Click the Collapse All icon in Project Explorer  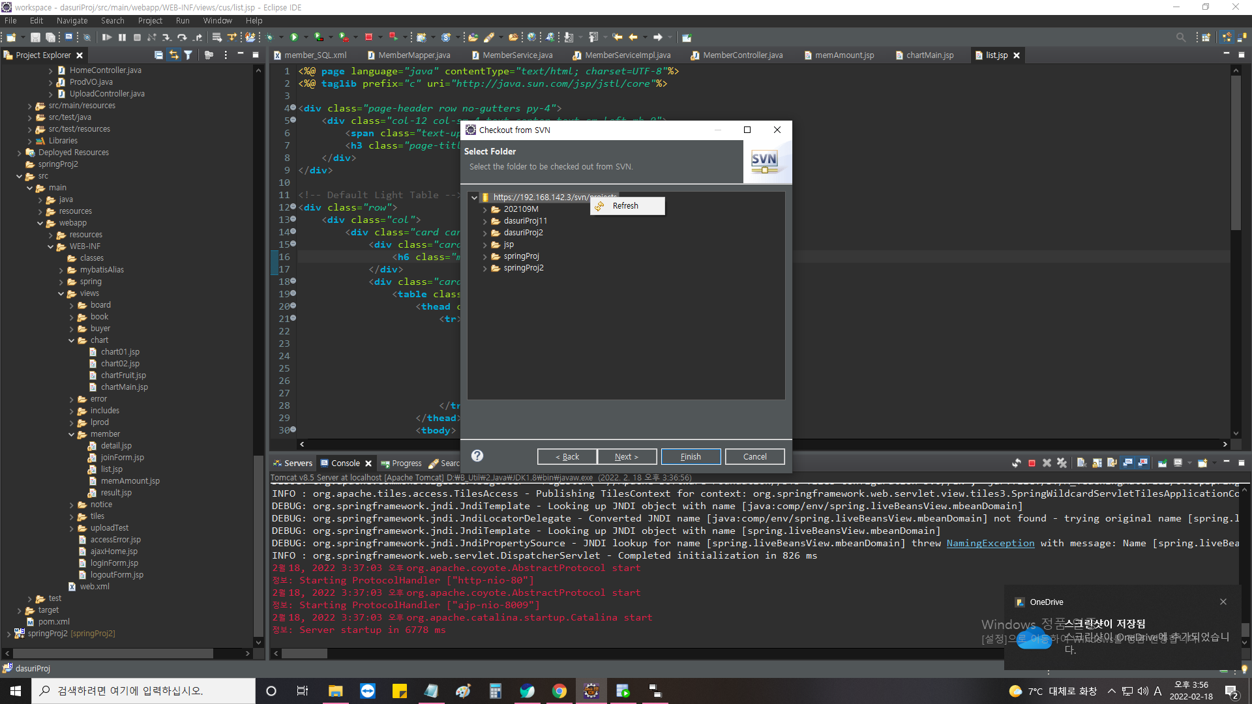click(158, 55)
